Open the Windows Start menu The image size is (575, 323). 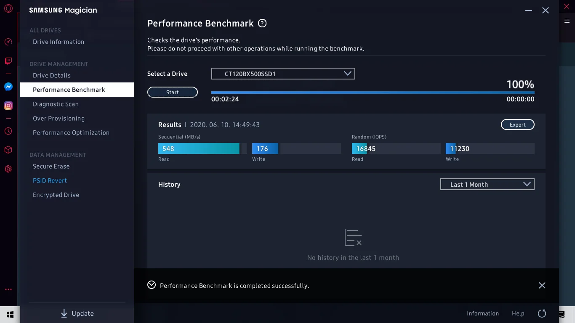coord(10,314)
